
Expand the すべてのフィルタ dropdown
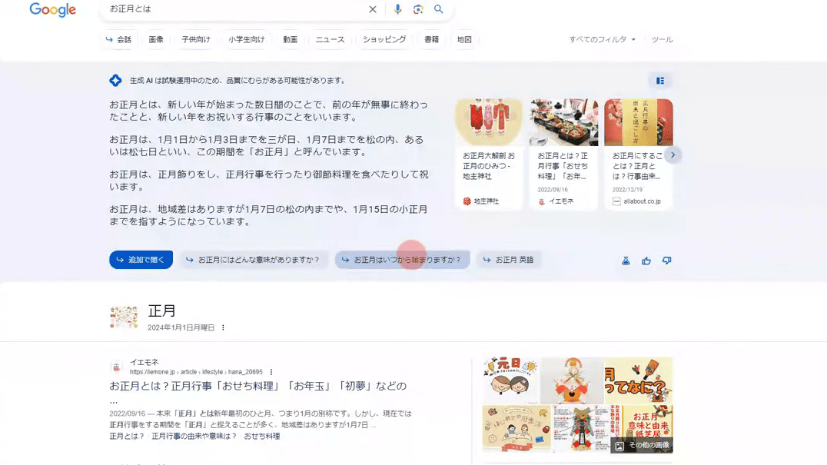(602, 39)
